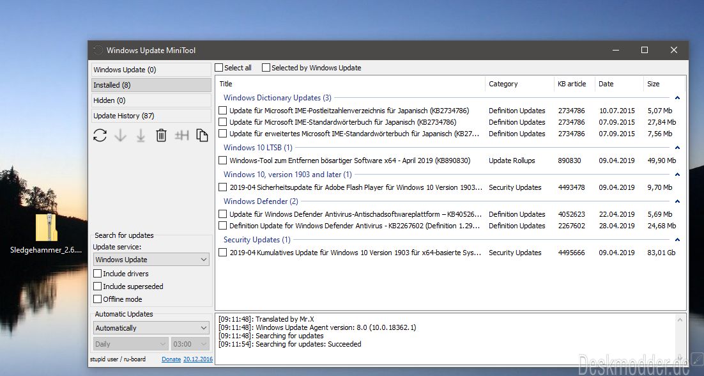Image resolution: width=704 pixels, height=376 pixels.
Task: Open the Donate link
Action: [171, 359]
